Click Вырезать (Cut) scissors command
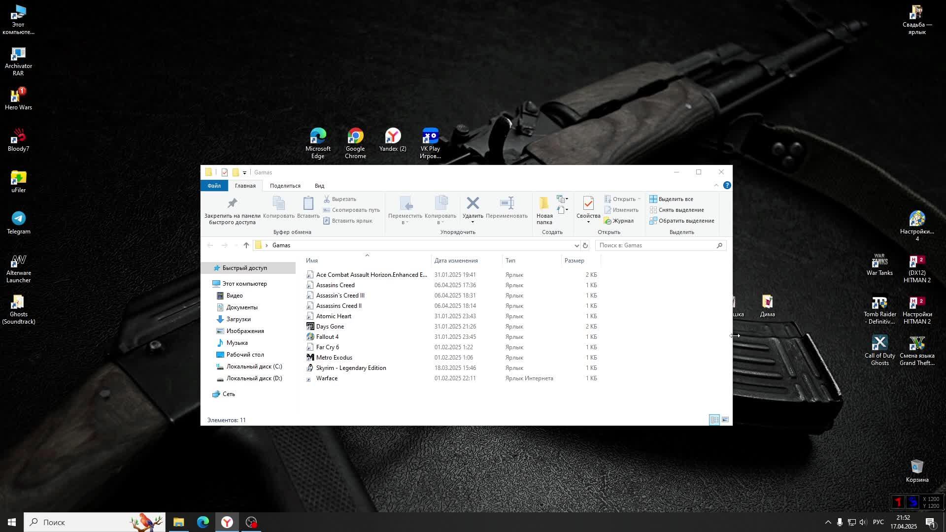The width and height of the screenshot is (946, 532). (339, 199)
